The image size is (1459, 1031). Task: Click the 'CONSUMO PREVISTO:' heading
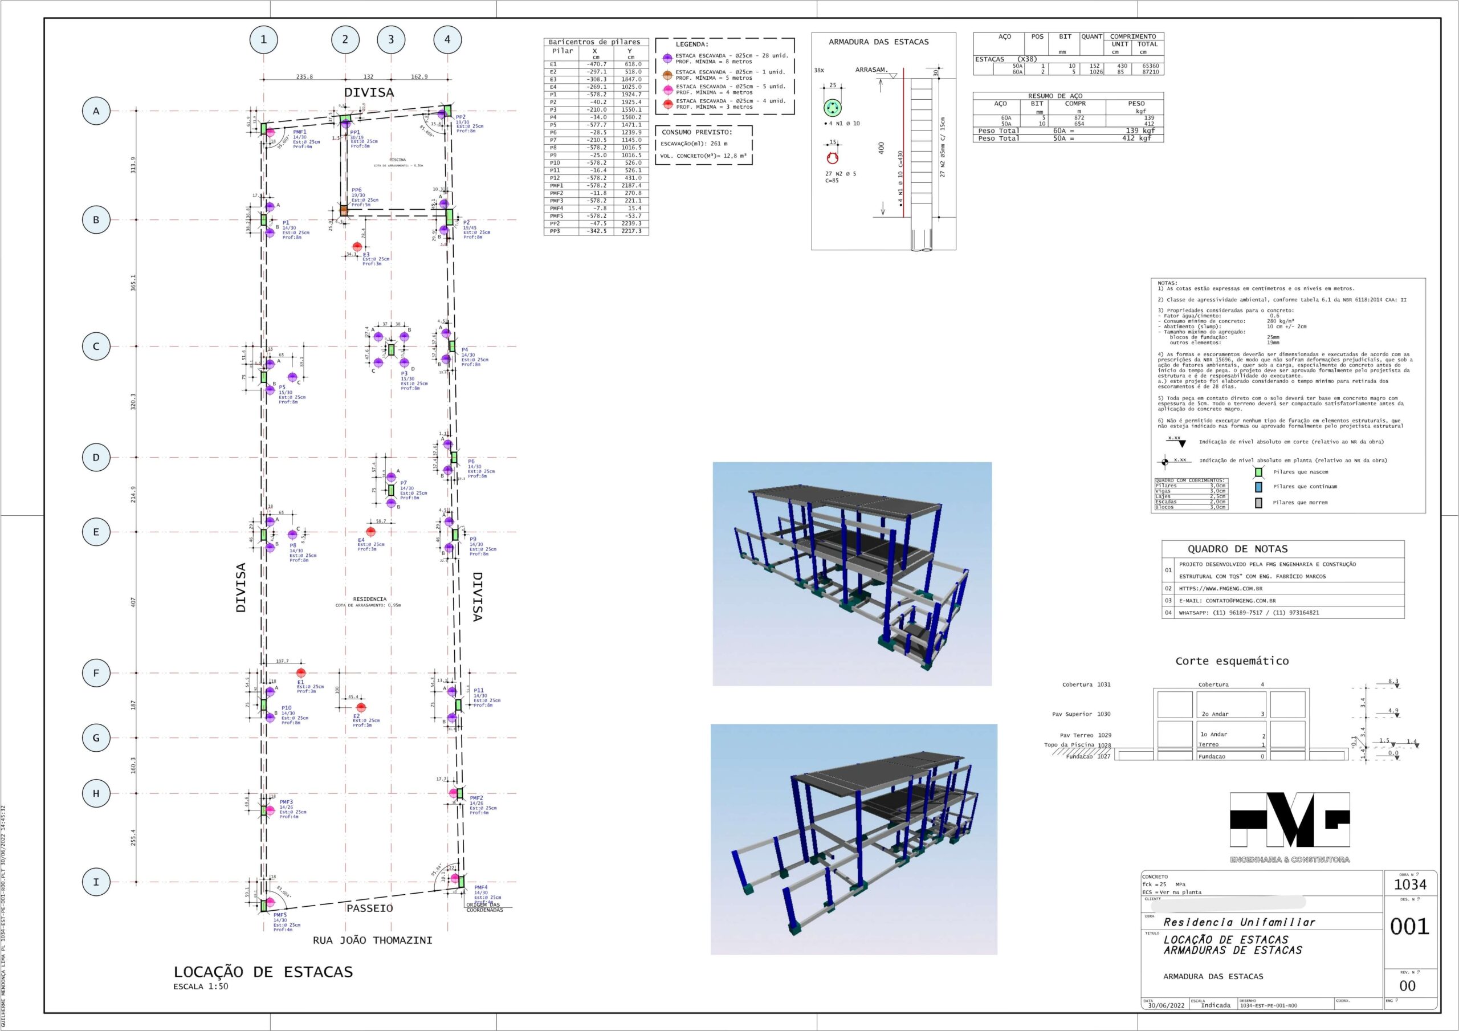click(x=697, y=132)
